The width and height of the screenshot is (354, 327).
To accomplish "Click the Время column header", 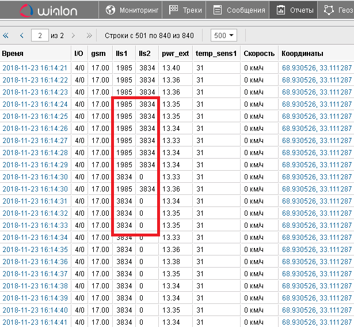I will pos(13,54).
